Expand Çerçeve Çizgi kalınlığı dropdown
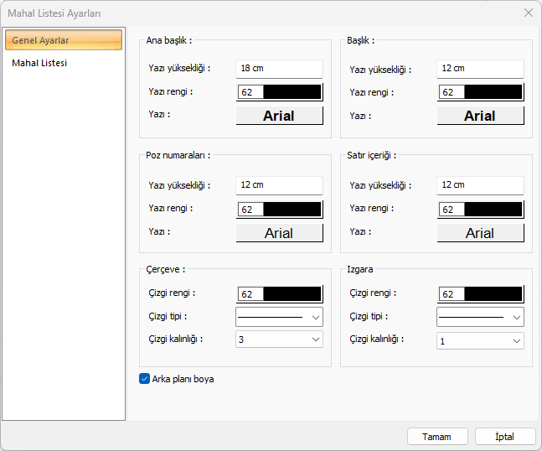The width and height of the screenshot is (542, 451). point(279,340)
